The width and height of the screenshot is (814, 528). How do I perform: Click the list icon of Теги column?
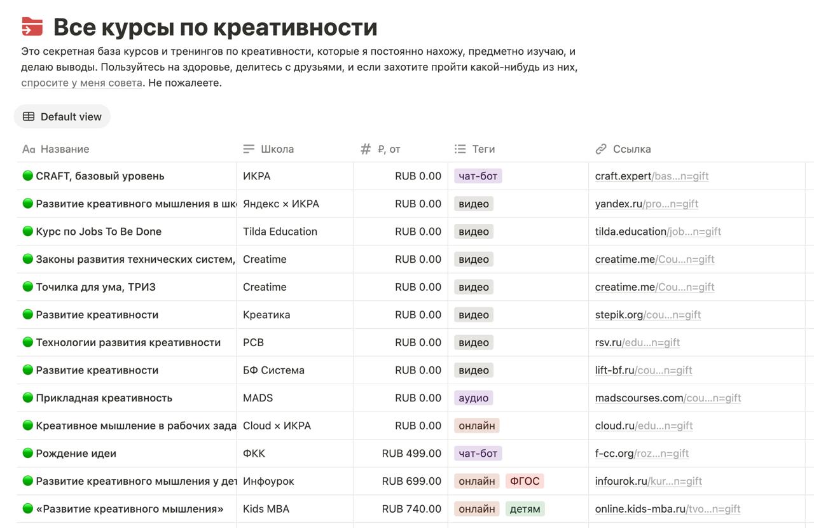(460, 149)
